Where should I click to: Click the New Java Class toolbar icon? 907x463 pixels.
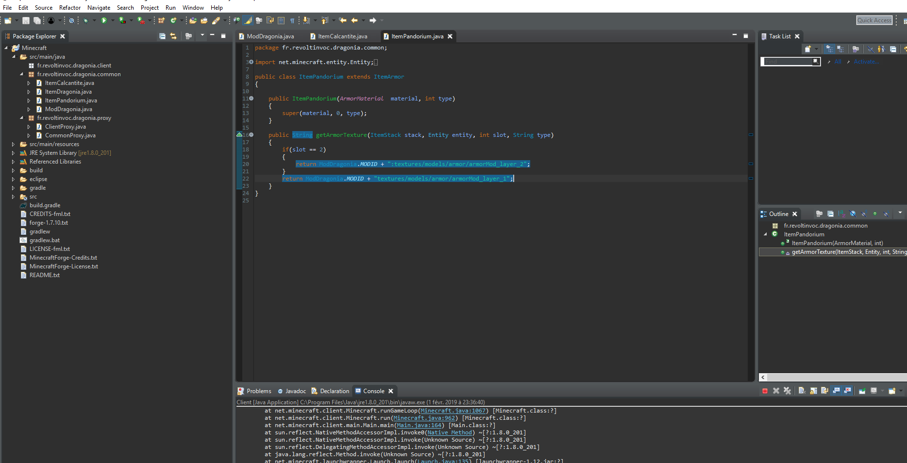pos(173,20)
